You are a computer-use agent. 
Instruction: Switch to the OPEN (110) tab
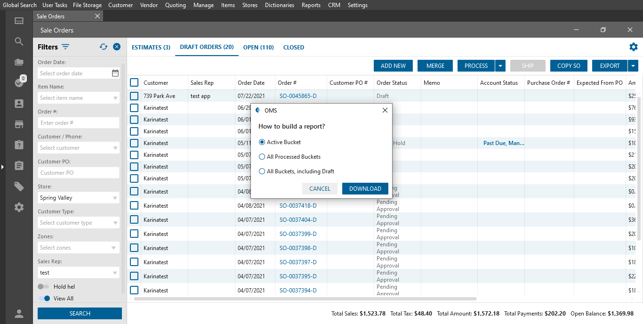258,48
